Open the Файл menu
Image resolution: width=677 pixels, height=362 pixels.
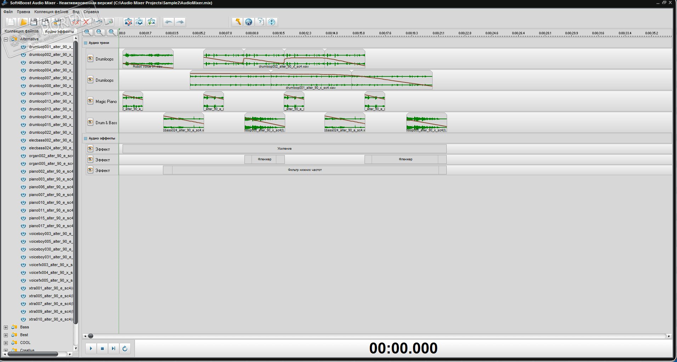pos(8,12)
